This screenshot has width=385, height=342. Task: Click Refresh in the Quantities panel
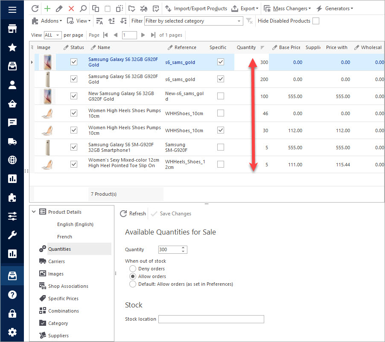(x=133, y=214)
